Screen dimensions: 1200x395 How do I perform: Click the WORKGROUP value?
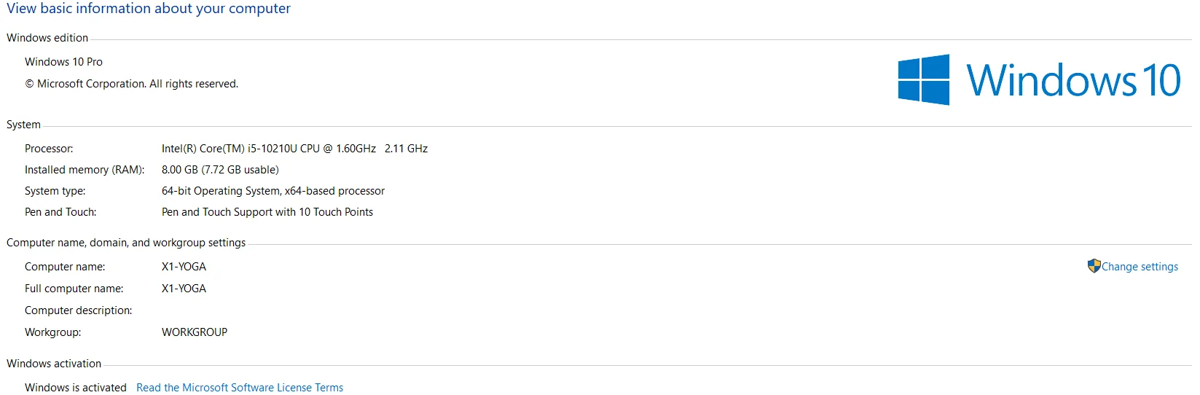click(x=195, y=332)
